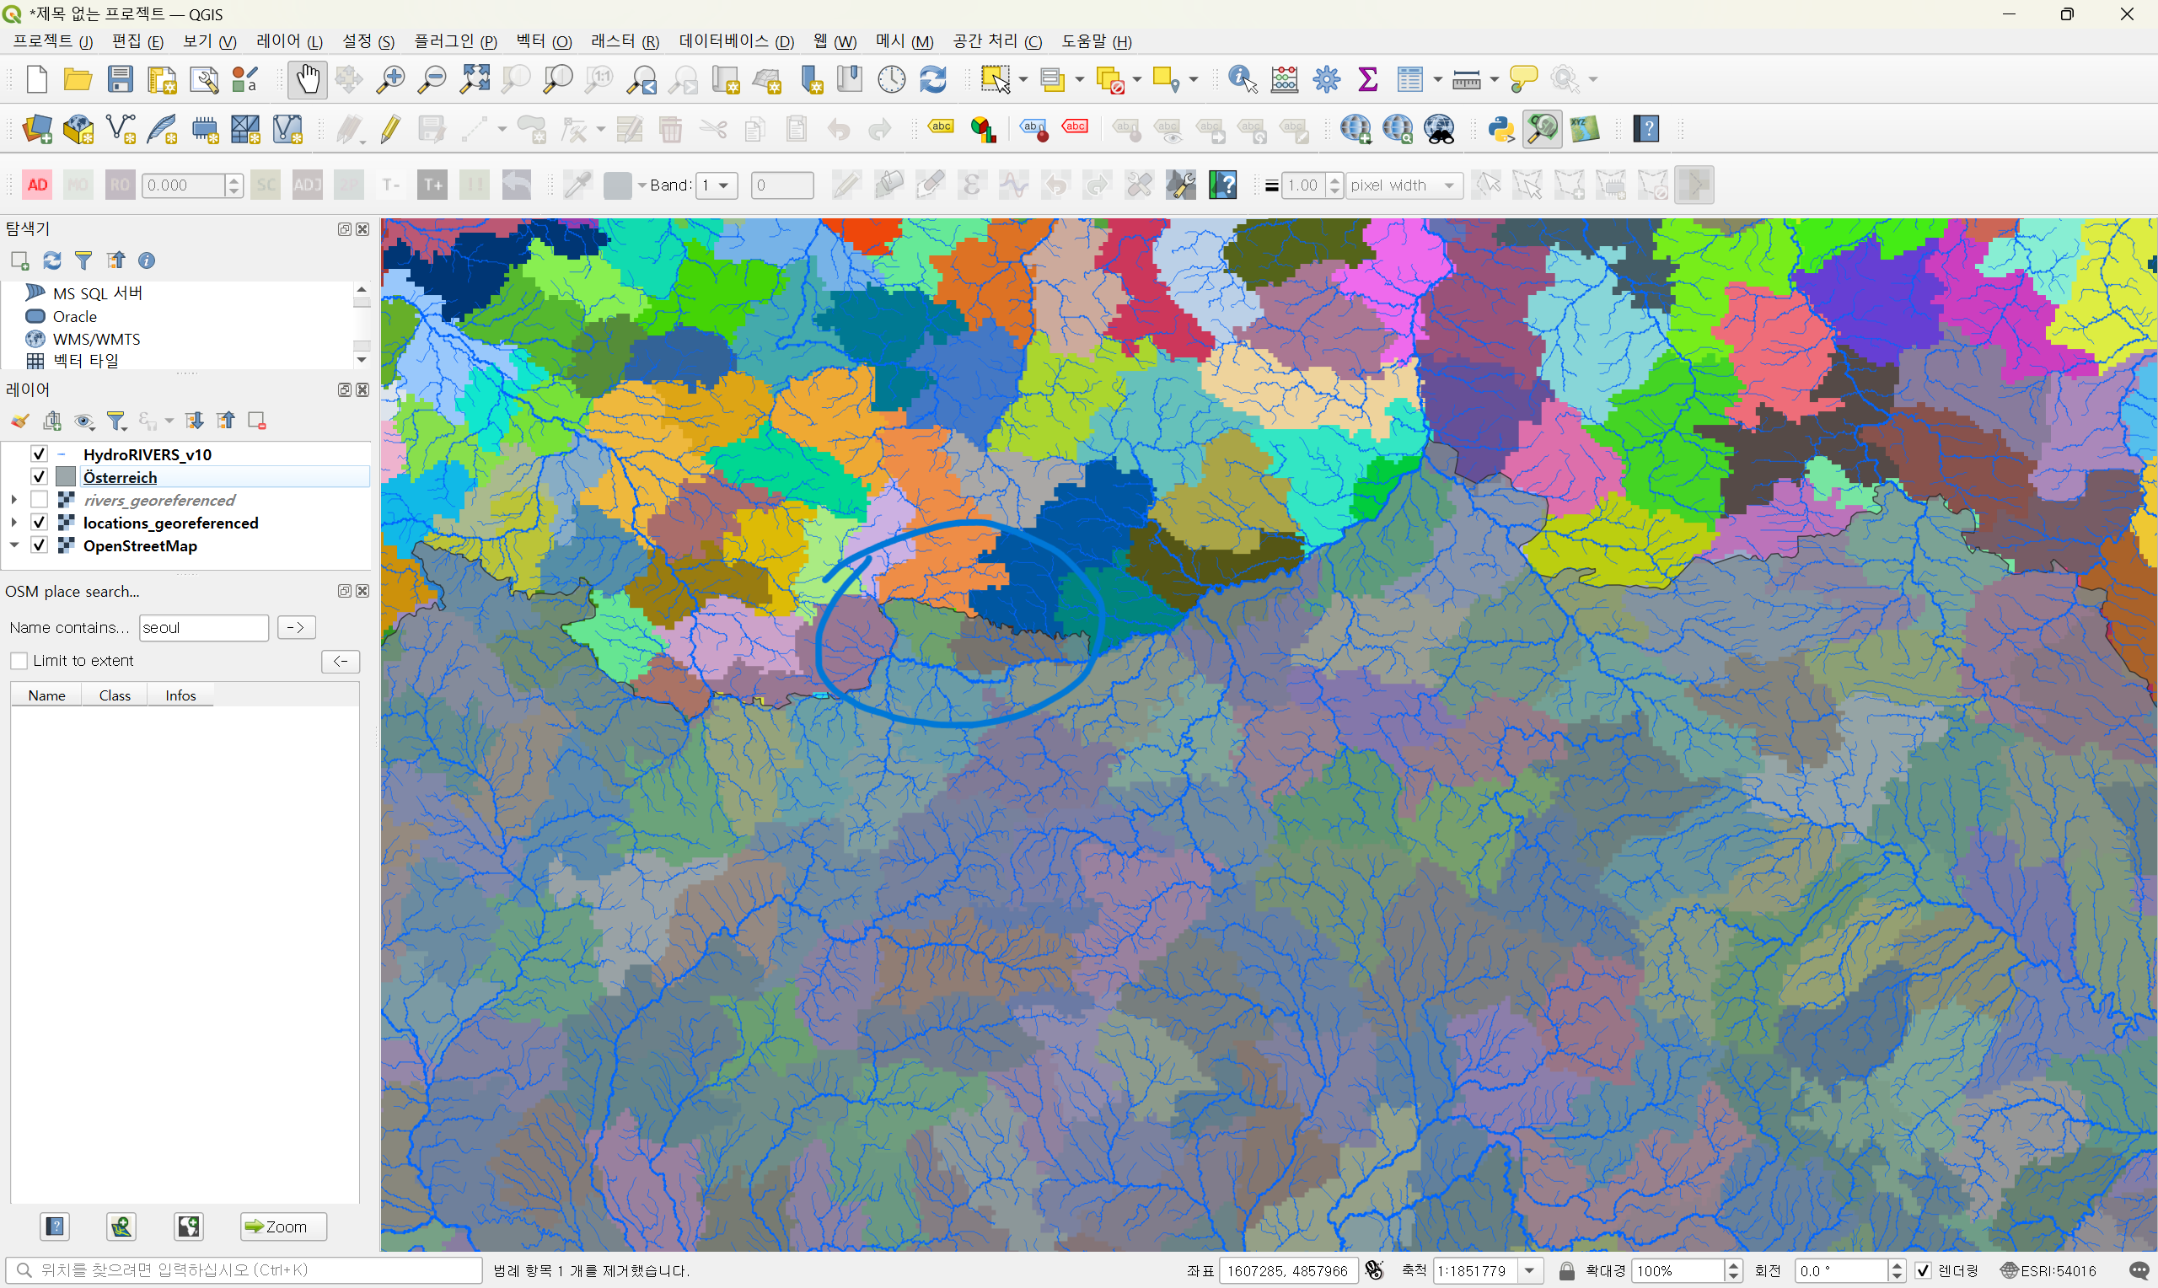Open the vector menu
2158x1288 pixels.
543,40
